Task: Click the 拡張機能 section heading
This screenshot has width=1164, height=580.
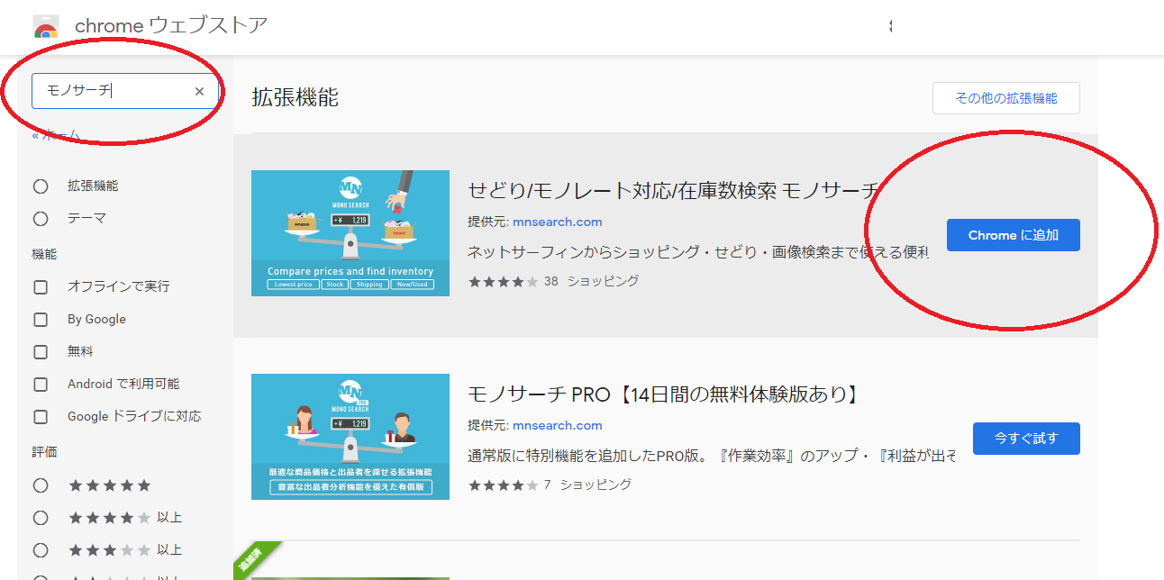Action: [296, 97]
